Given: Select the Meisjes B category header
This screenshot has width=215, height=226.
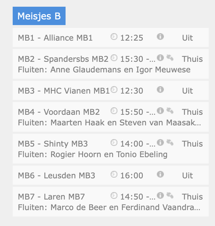Looking at the screenshot, I should pos(39,16).
